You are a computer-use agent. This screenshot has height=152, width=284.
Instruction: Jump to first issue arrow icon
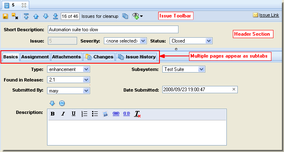point(26,16)
